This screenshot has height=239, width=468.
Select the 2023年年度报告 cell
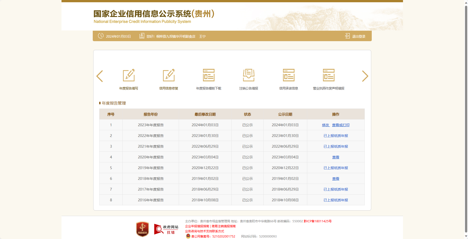[x=151, y=125]
